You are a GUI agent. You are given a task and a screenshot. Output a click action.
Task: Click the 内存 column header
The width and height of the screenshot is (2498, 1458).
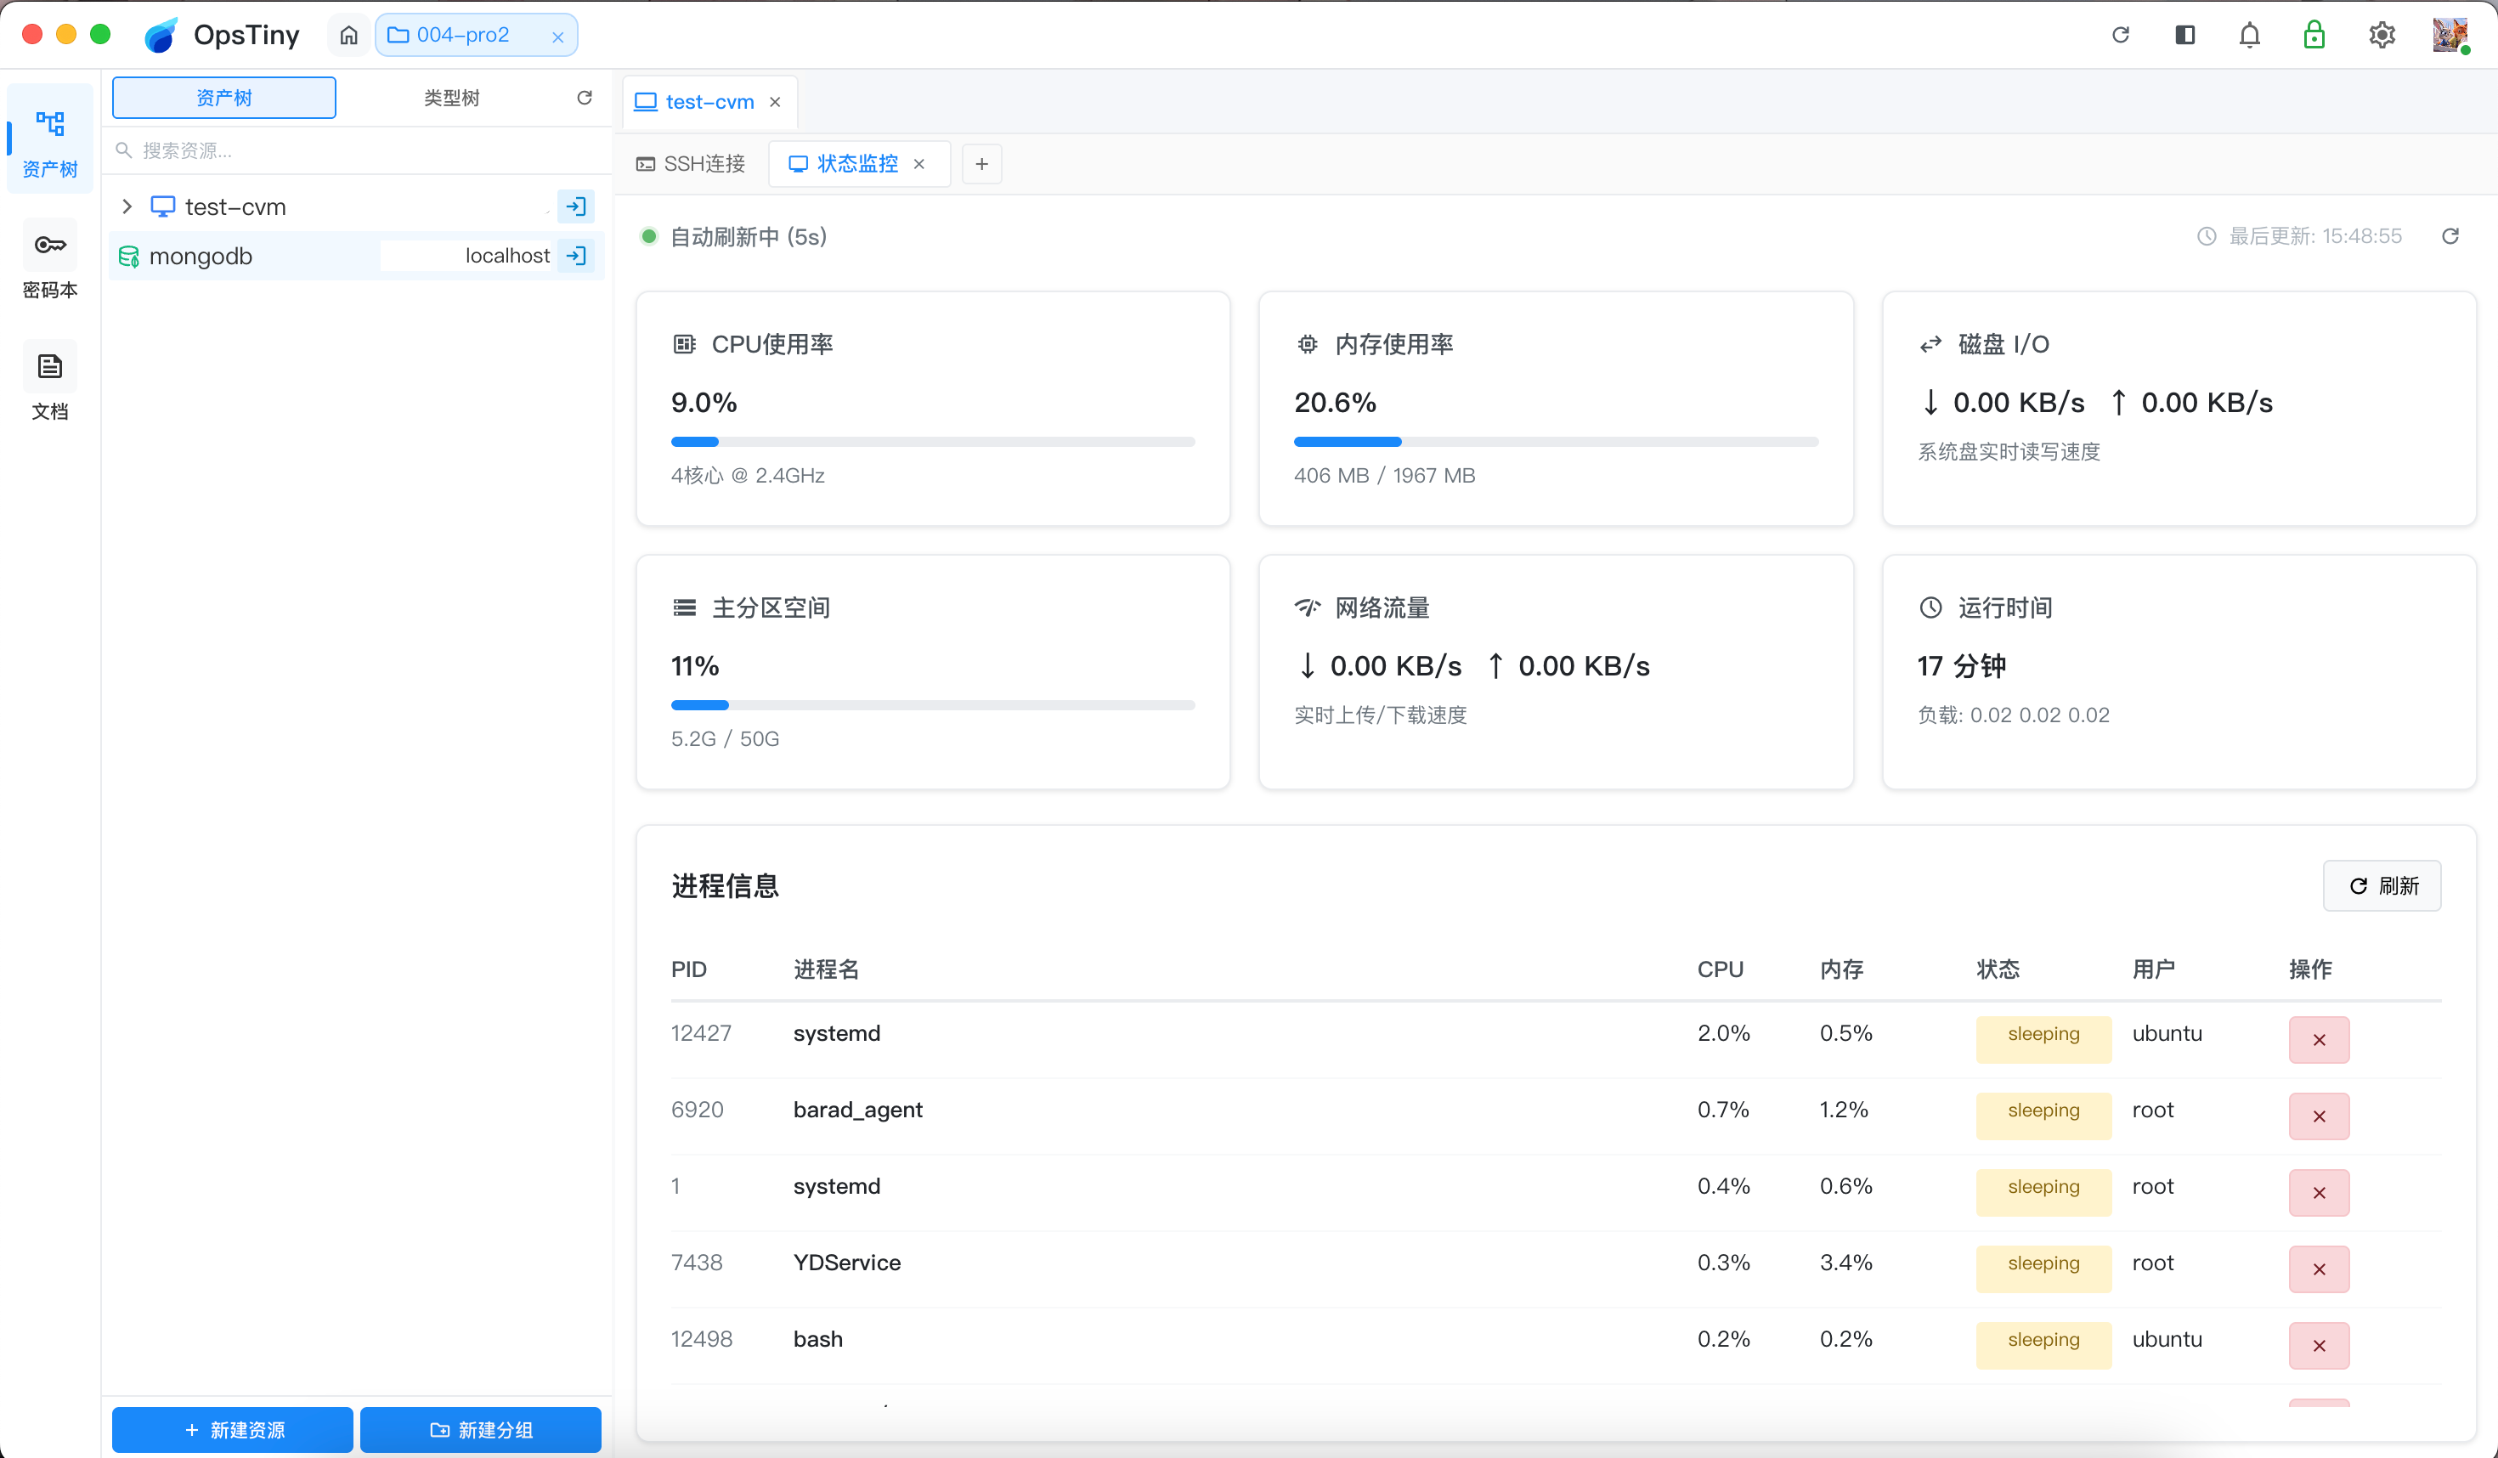[x=1842, y=969]
